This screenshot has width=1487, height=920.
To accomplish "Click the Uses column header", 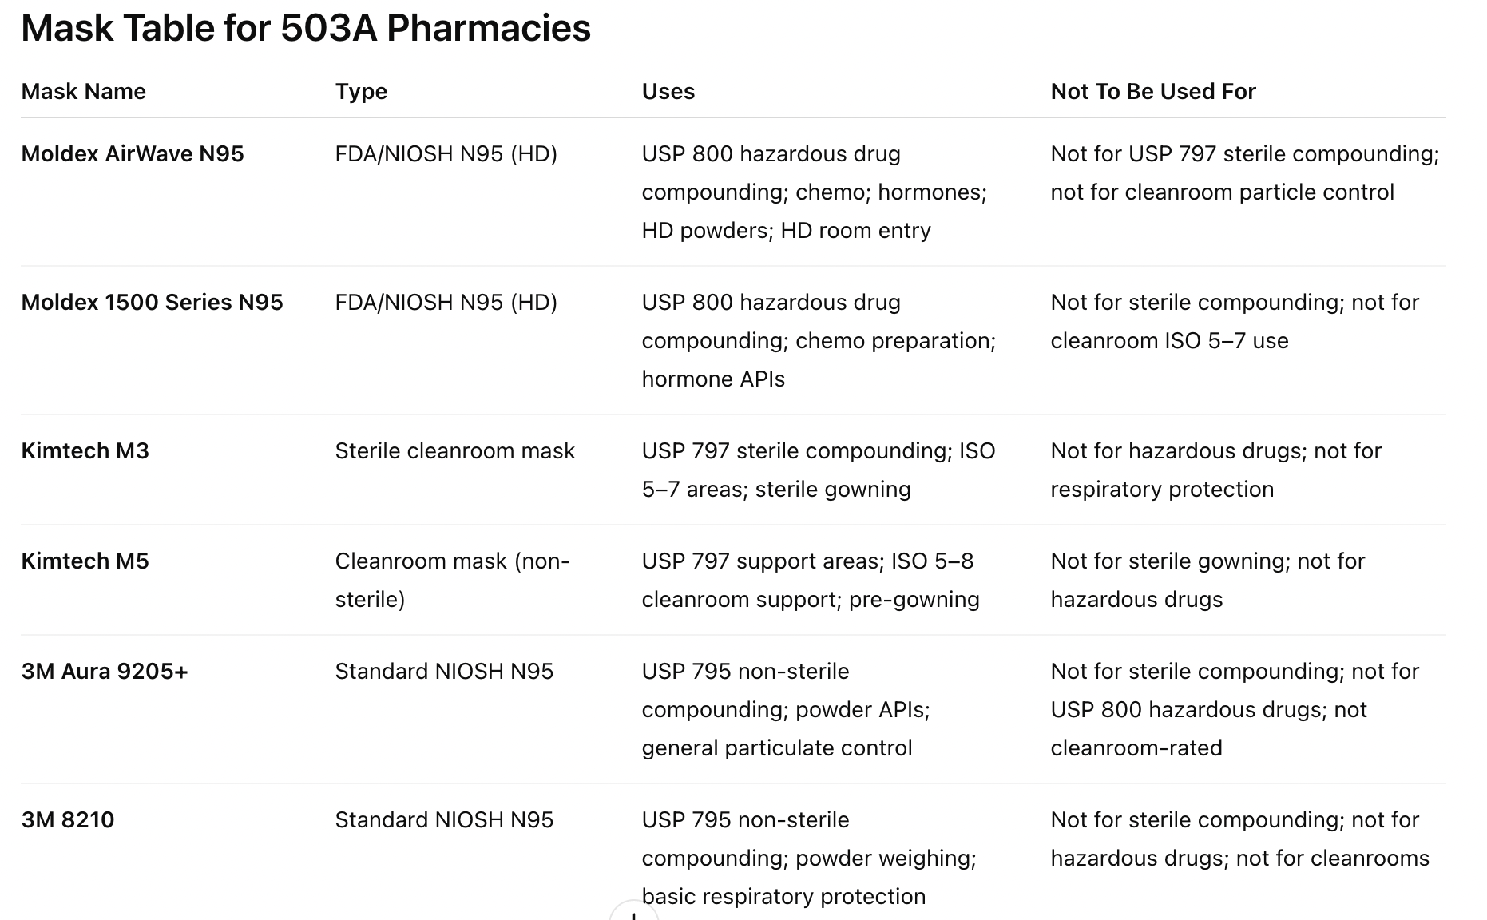I will [x=668, y=92].
